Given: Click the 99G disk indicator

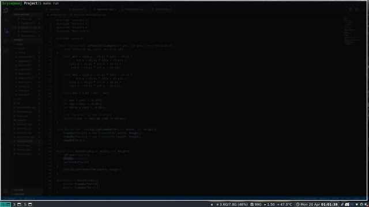Looking at the screenshot, I should click(x=256, y=205).
